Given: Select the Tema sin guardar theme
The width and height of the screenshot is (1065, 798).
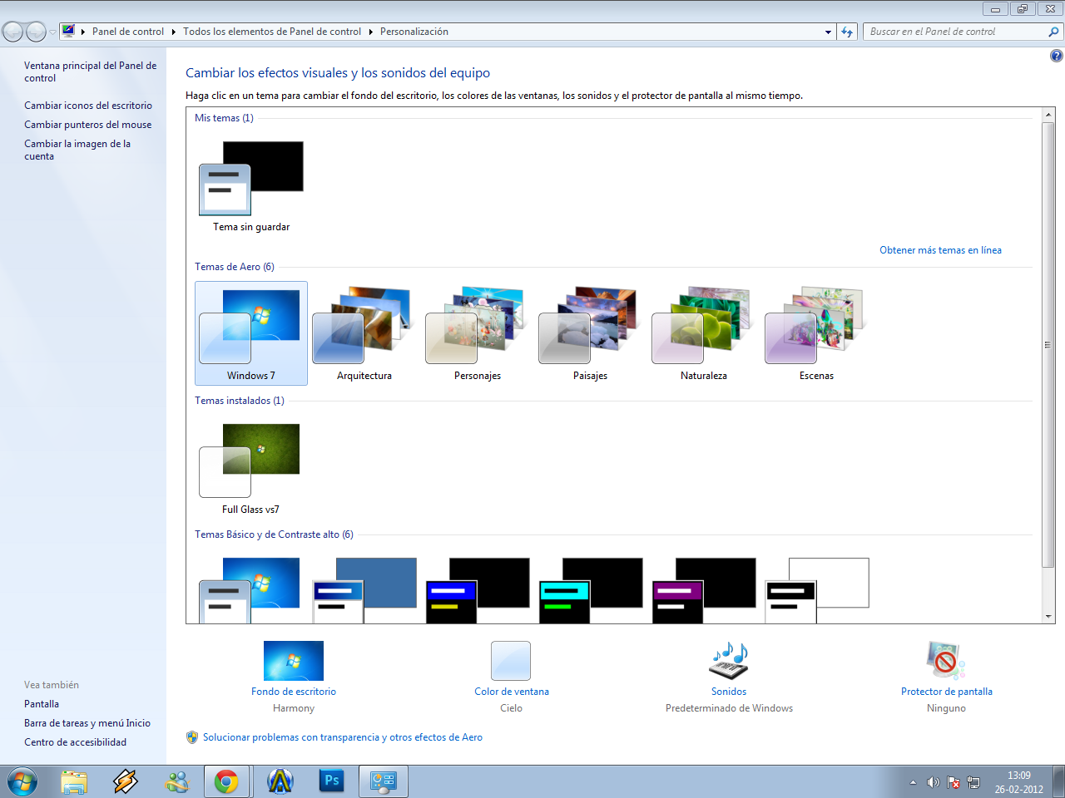Looking at the screenshot, I should click(251, 186).
